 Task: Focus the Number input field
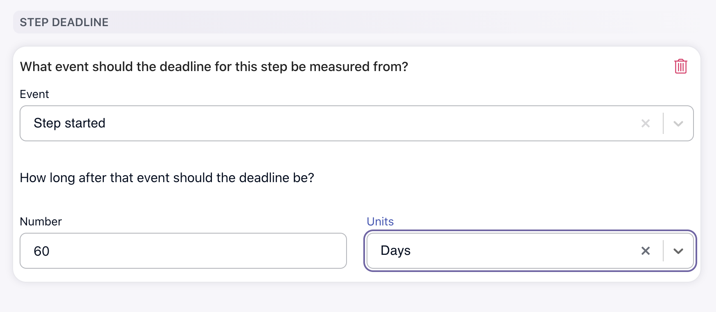coord(183,251)
